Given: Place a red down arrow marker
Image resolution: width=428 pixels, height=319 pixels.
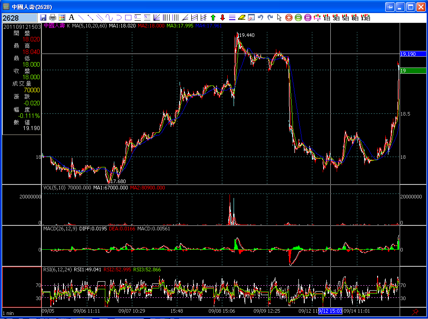Looking at the screenshot, I should point(222,18).
